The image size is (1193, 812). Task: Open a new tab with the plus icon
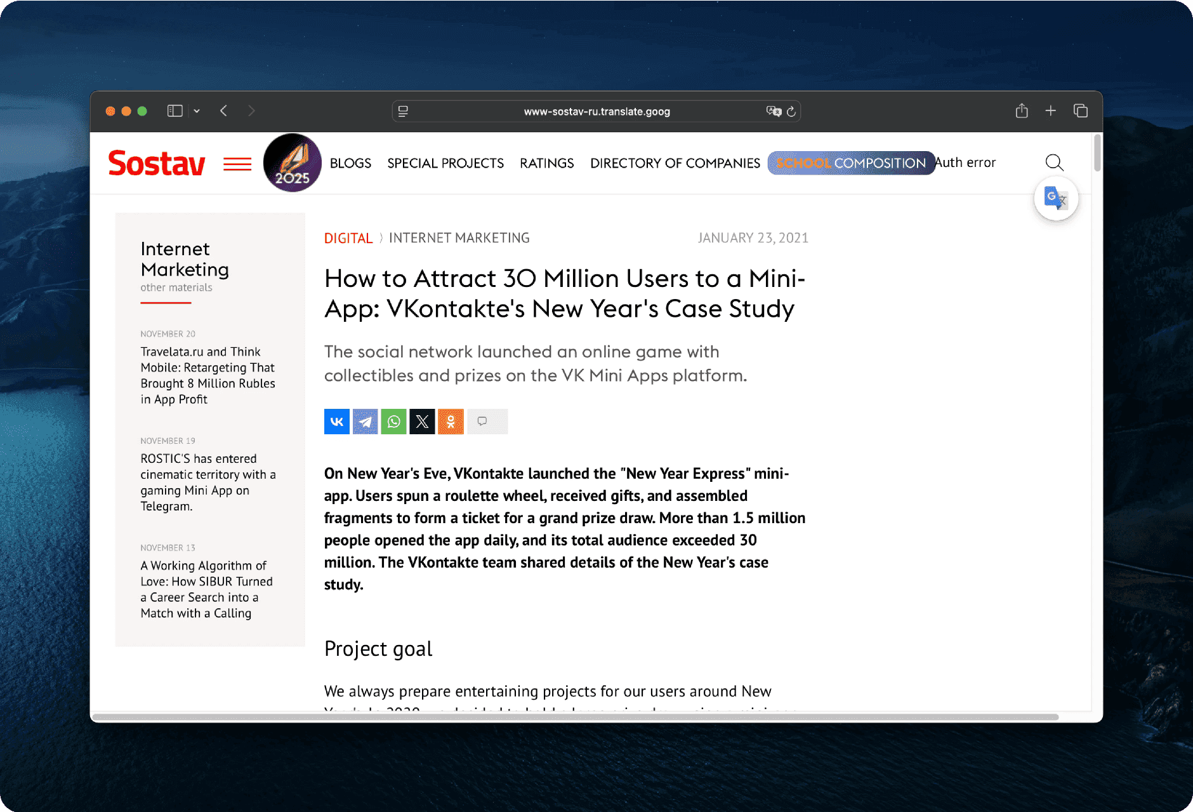[x=1051, y=110]
